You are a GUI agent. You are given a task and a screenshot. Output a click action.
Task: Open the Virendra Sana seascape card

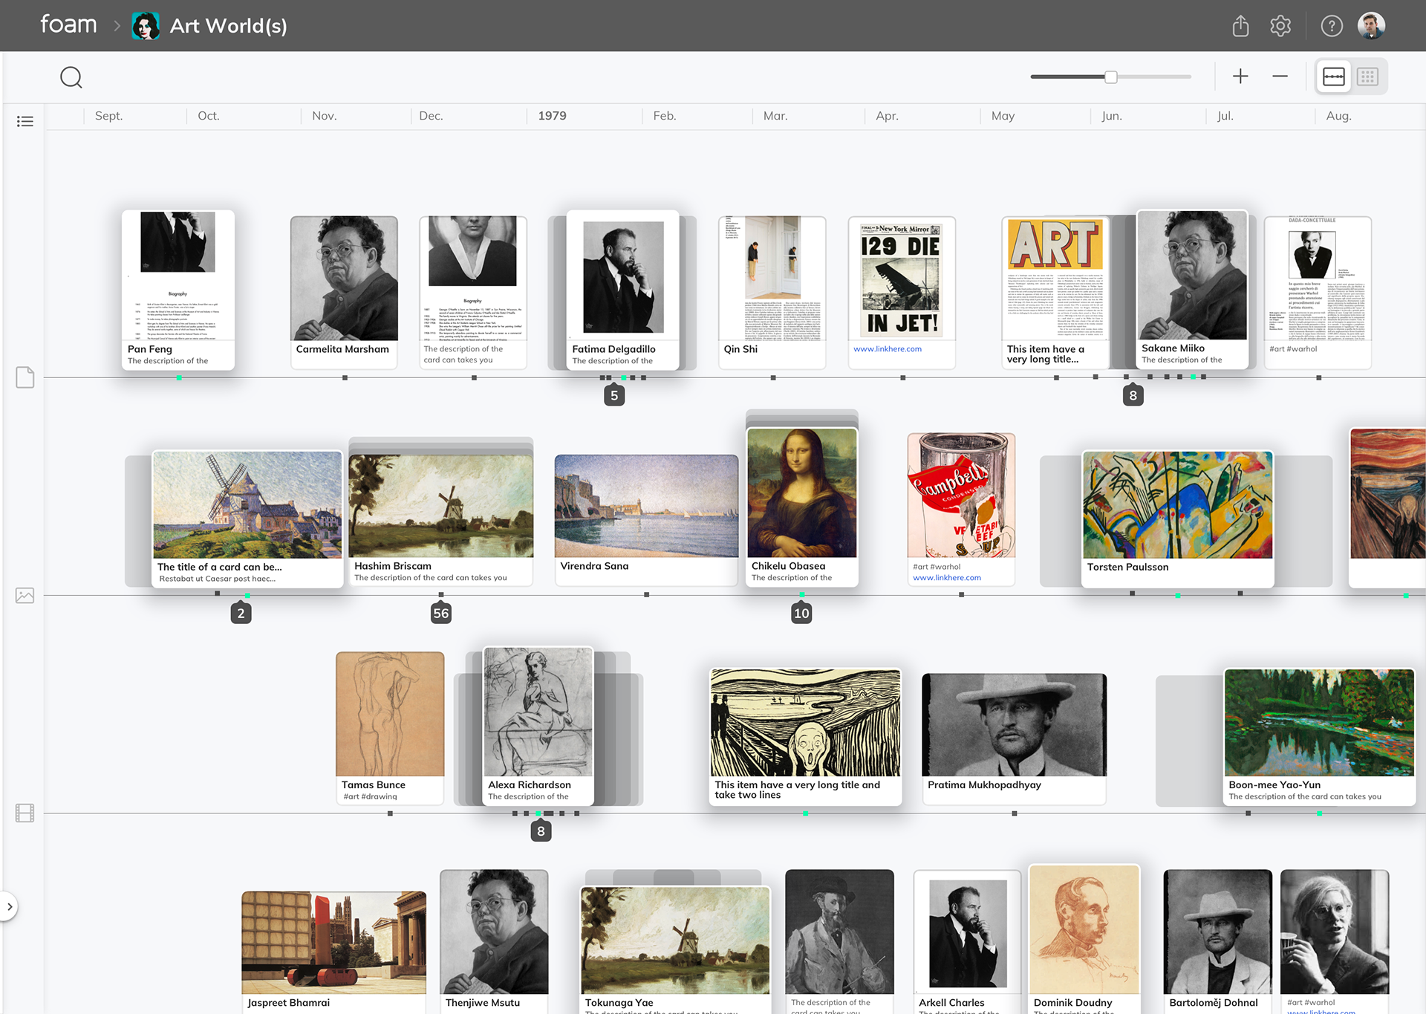tap(646, 520)
